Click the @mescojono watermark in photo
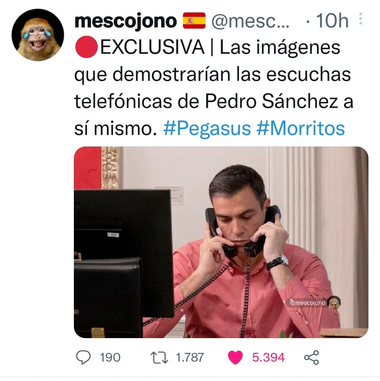The height and width of the screenshot is (381, 380). pos(308,303)
